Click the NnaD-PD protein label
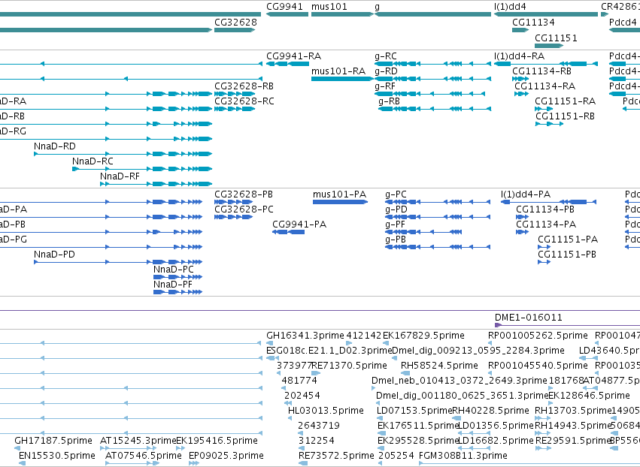 pos(54,255)
